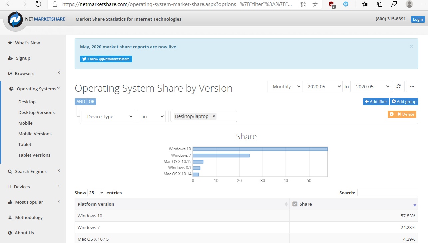Open the Show 25 entries dropdown
428x243 pixels.
pyautogui.click(x=96, y=193)
